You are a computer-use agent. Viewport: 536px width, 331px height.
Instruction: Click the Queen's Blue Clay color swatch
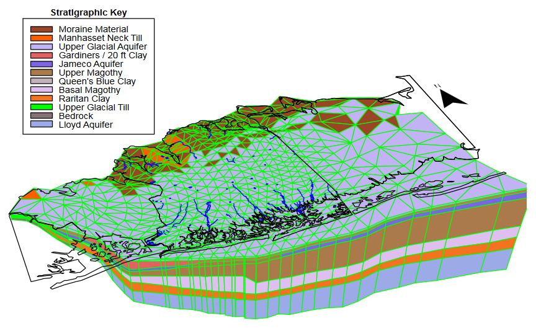coord(42,81)
